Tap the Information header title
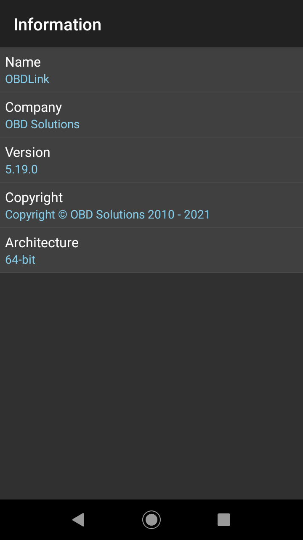Image resolution: width=303 pixels, height=540 pixels. click(57, 24)
